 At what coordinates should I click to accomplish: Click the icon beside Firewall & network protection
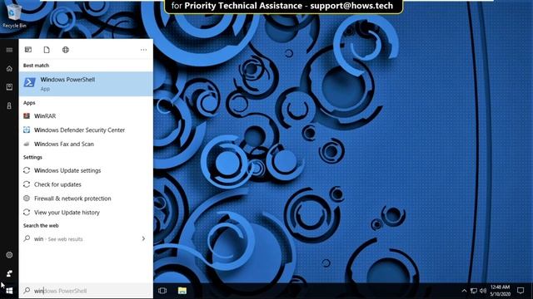point(27,199)
